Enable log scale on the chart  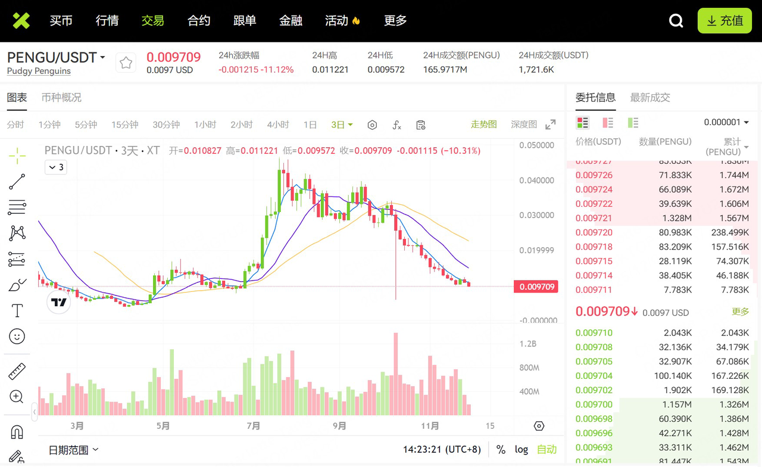521,449
